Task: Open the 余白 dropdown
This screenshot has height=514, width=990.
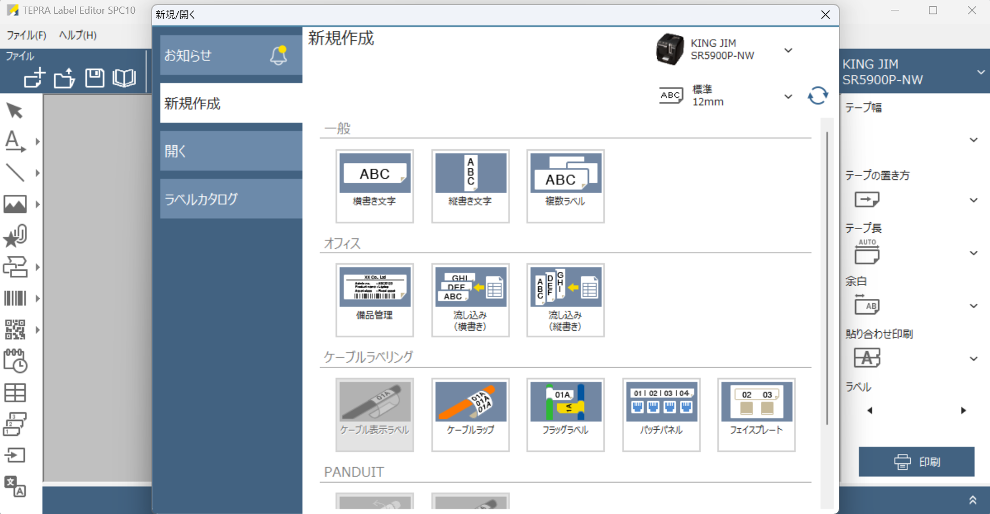Action: (x=973, y=306)
